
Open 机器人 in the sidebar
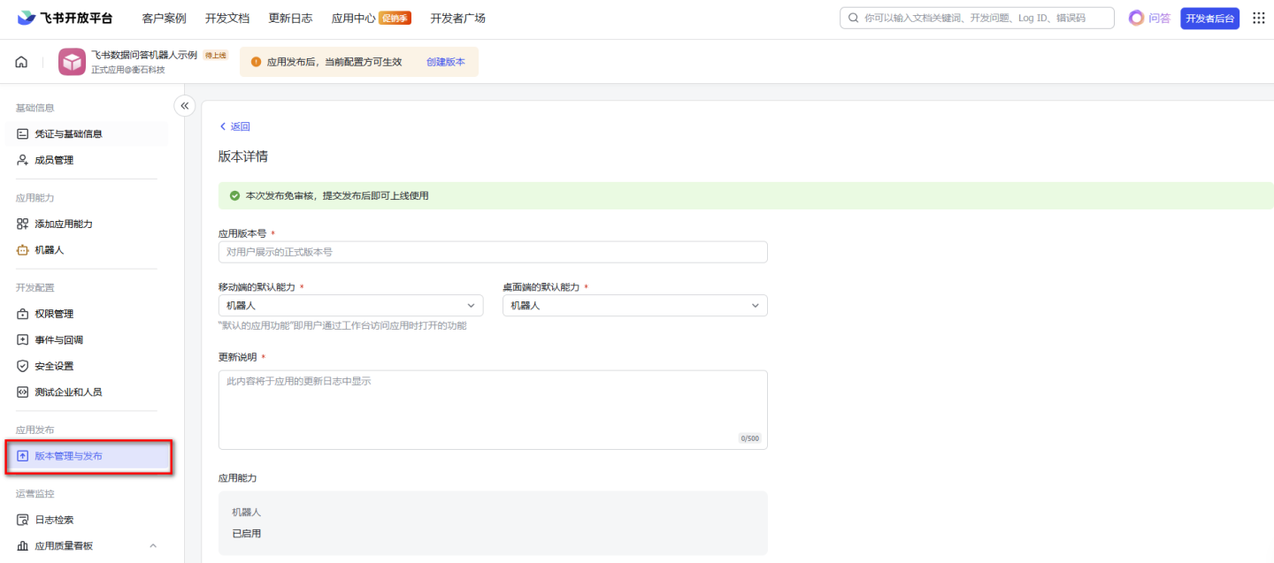point(49,250)
